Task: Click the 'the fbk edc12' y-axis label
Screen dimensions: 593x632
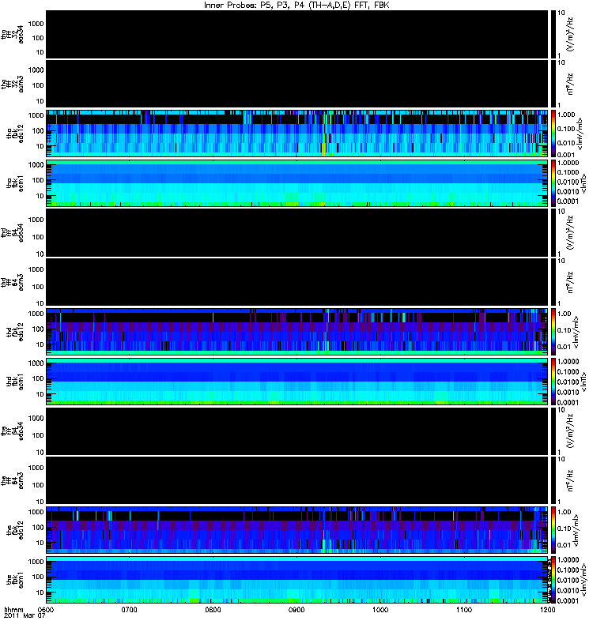Action: pos(15,530)
